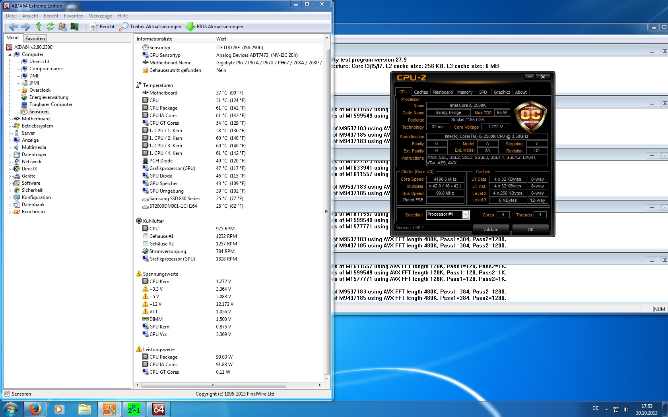This screenshot has height=417, width=668.
Task: Open the Bericht menu in the menu bar
Action: tap(51, 16)
